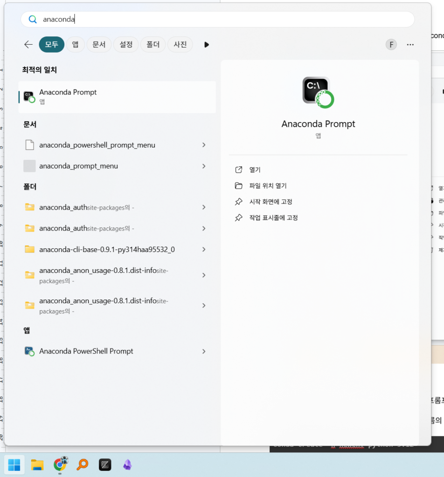Click the anaconda search input field
The width and height of the screenshot is (444, 477).
[217, 20]
